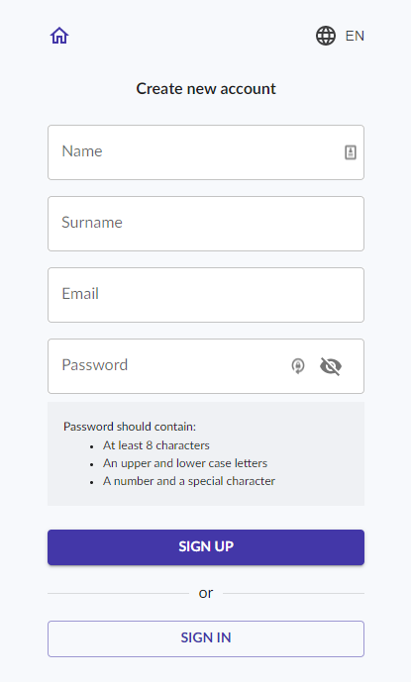Click the "or" divider text
The image size is (411, 682).
pyautogui.click(x=206, y=593)
